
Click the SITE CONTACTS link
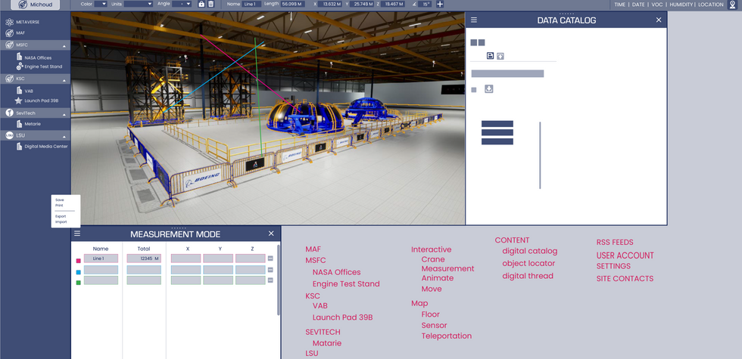[x=625, y=278]
